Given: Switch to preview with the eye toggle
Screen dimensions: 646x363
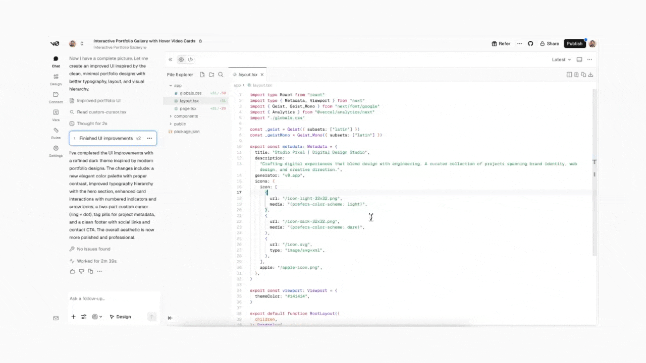Looking at the screenshot, I should click(181, 59).
